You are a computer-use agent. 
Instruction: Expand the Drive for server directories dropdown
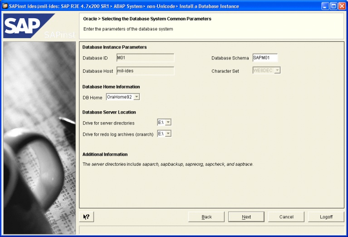pos(168,123)
